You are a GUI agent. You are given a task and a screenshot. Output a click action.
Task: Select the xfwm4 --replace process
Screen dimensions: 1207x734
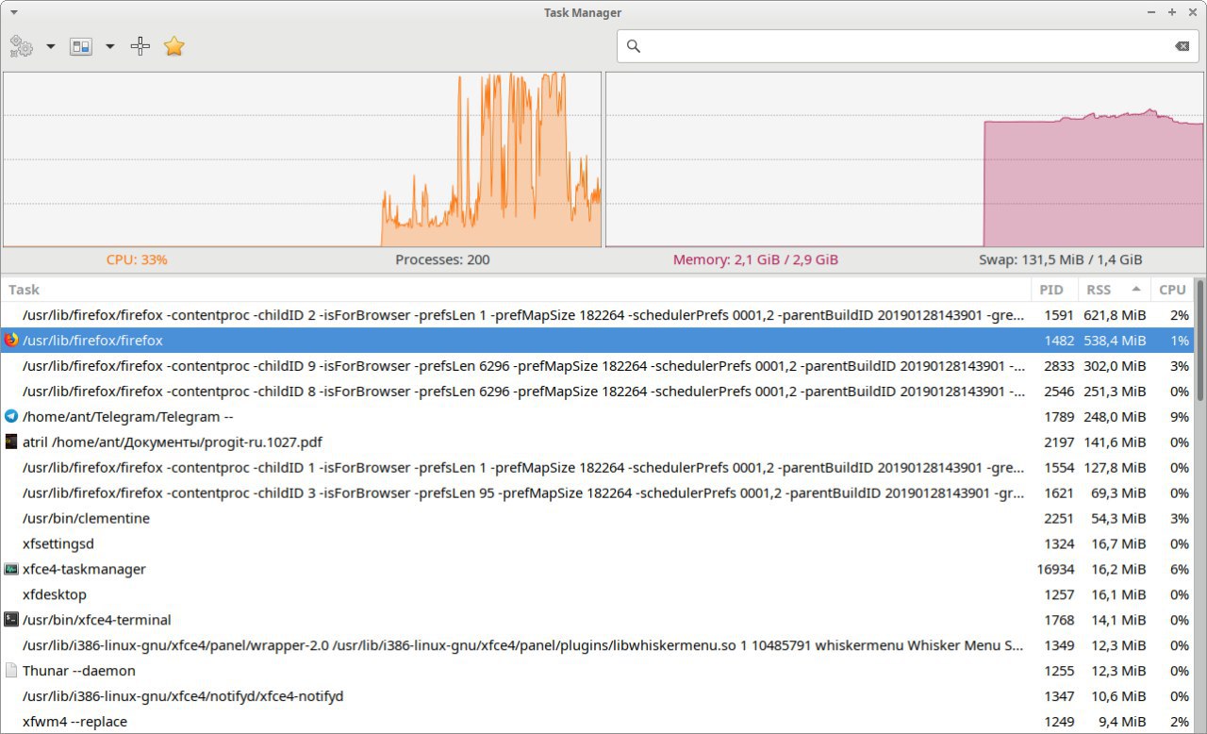click(598, 722)
